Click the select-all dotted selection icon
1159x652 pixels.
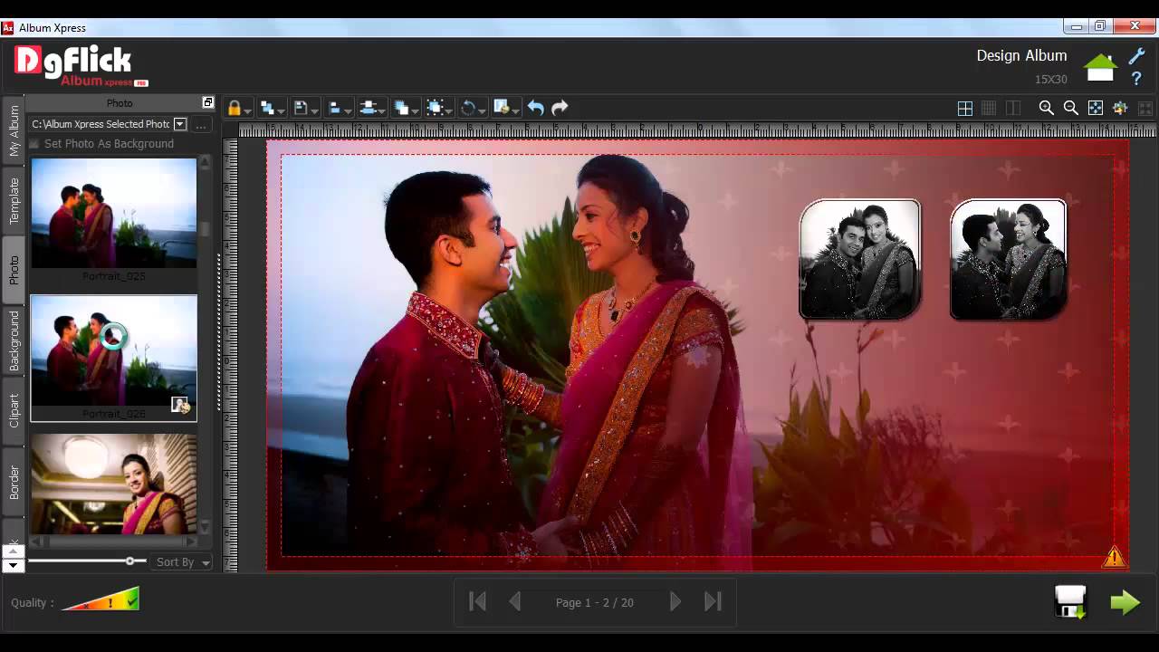[x=436, y=108]
